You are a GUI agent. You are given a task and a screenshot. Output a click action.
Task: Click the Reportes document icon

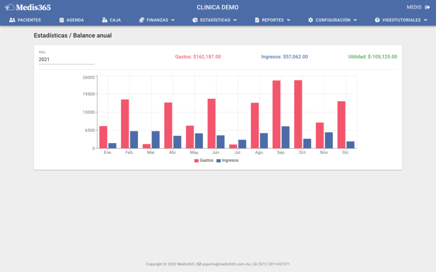[x=257, y=20]
